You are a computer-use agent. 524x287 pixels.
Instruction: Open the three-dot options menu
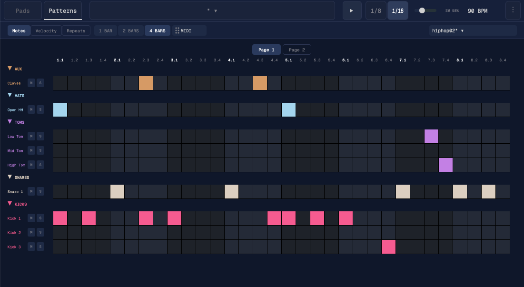coord(513,10)
